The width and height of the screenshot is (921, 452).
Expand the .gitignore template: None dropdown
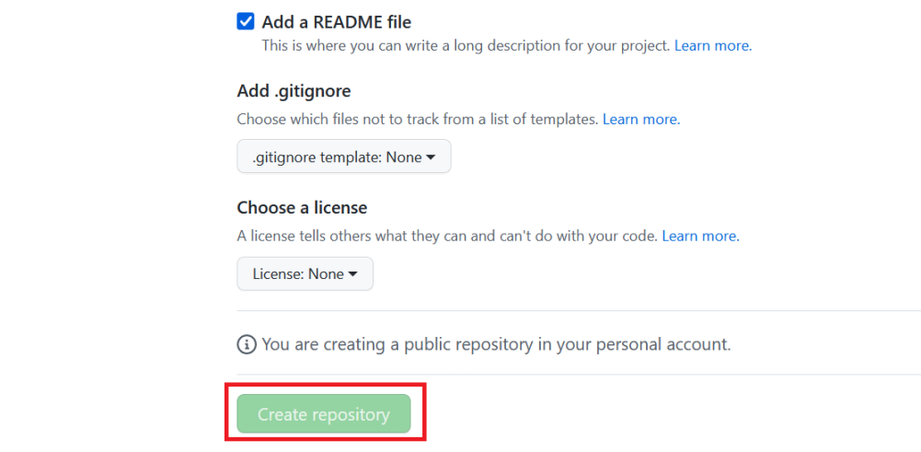343,156
